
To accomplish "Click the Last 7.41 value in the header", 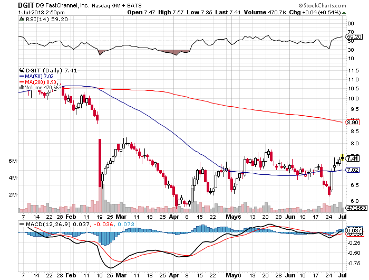I will coord(228,12).
